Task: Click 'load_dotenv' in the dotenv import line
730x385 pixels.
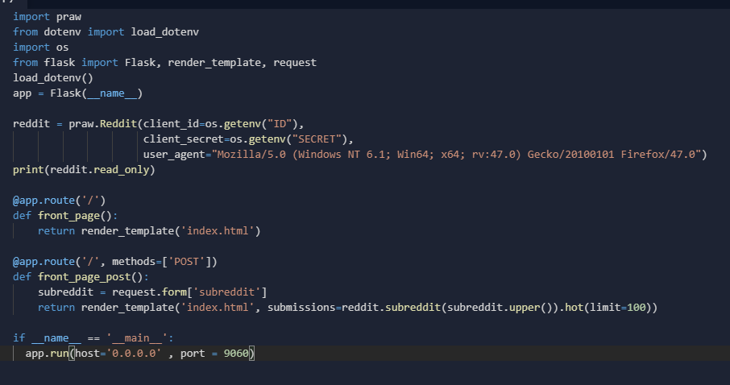Action: (x=165, y=32)
